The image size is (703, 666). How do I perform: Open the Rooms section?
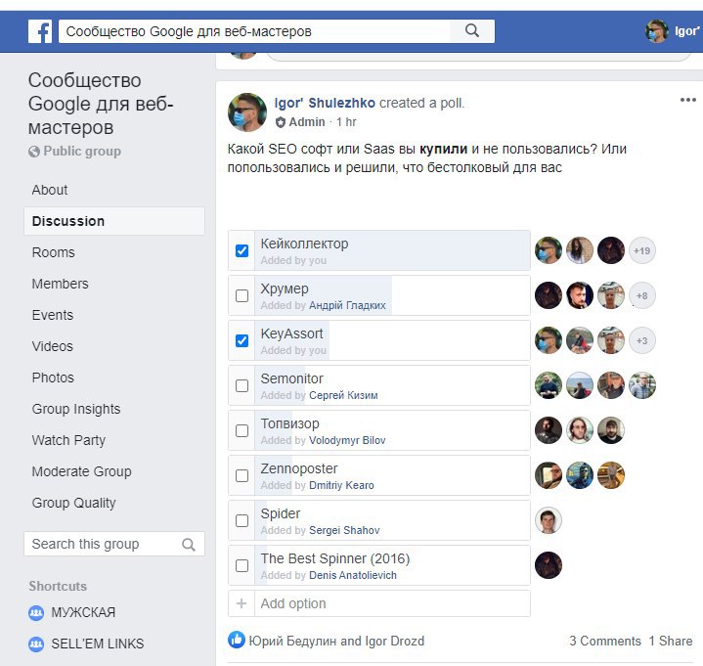tap(54, 252)
